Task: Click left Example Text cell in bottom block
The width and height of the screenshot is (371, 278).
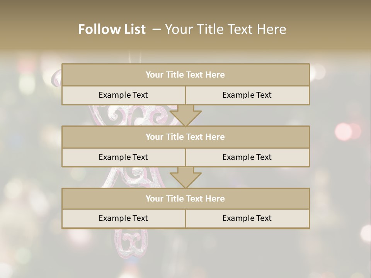Action: click(x=123, y=218)
